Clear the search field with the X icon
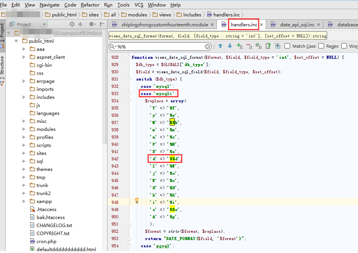Image resolution: width=358 pixels, height=253 pixels. [x=207, y=47]
